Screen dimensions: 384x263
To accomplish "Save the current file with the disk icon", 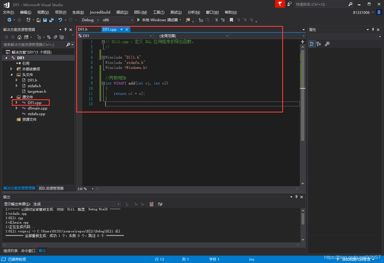I will (45, 20).
